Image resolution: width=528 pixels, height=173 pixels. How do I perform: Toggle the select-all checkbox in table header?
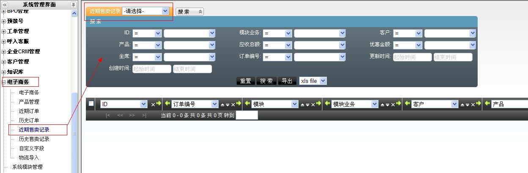click(x=91, y=104)
